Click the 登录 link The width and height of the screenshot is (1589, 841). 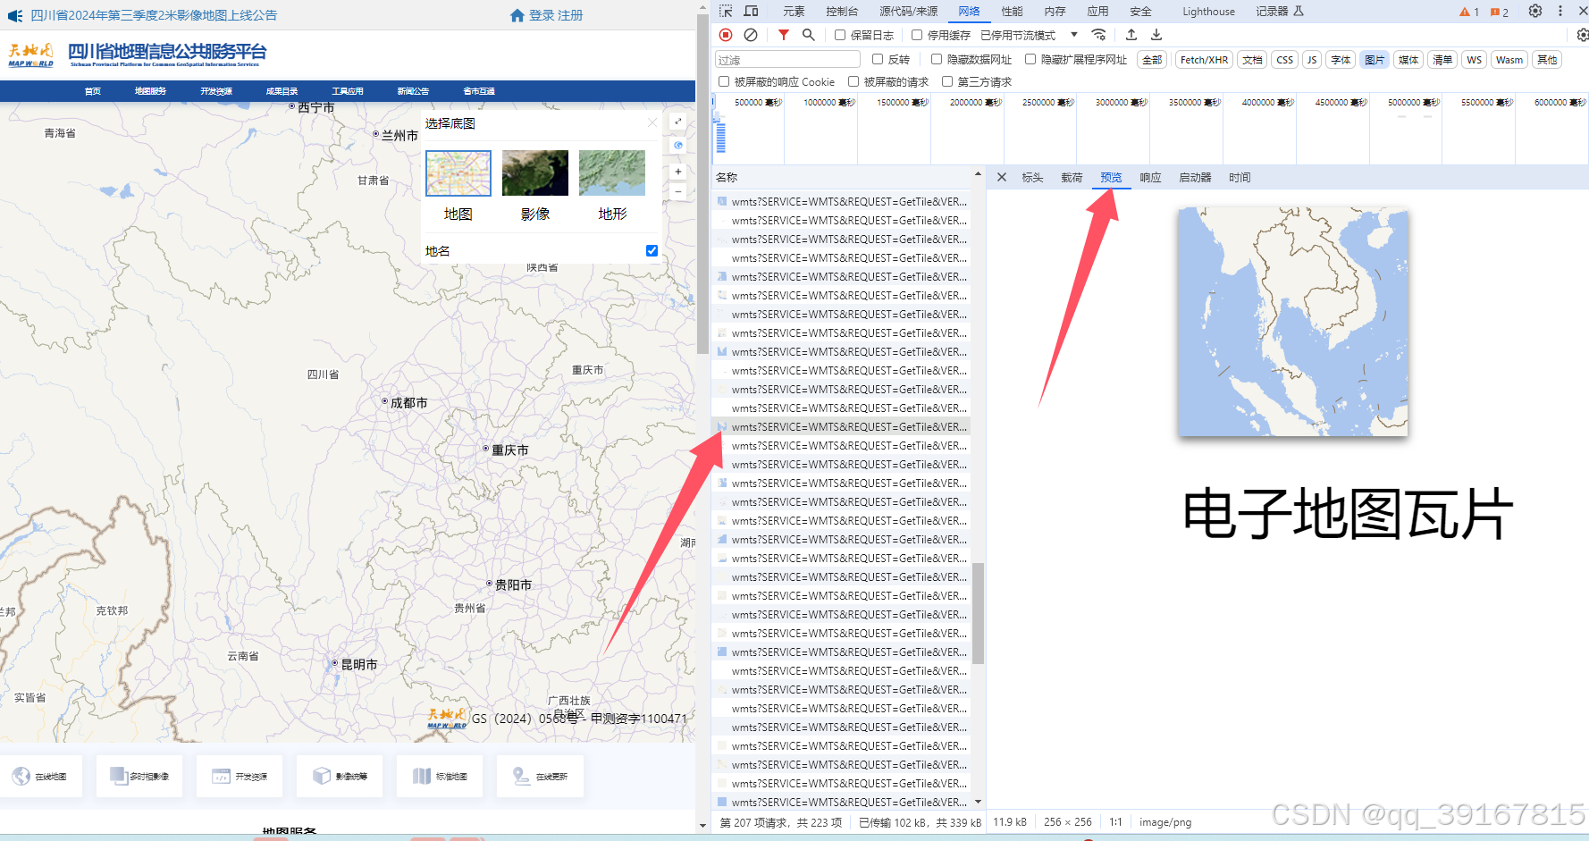tap(542, 15)
